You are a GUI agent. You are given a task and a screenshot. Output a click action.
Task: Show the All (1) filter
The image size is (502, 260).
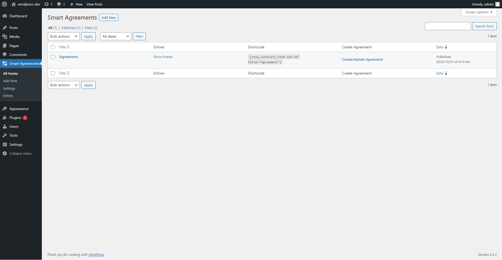[x=53, y=28]
